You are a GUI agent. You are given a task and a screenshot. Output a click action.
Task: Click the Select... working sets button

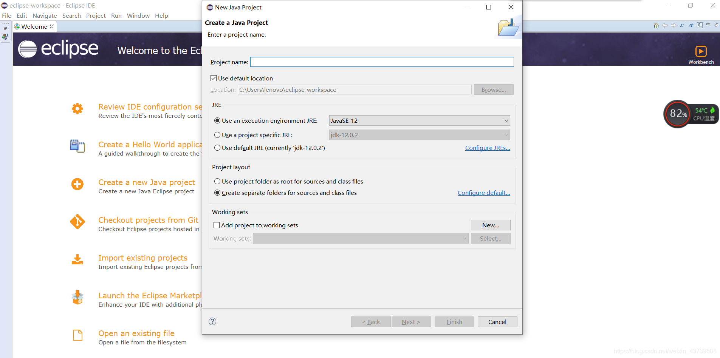[491, 238]
